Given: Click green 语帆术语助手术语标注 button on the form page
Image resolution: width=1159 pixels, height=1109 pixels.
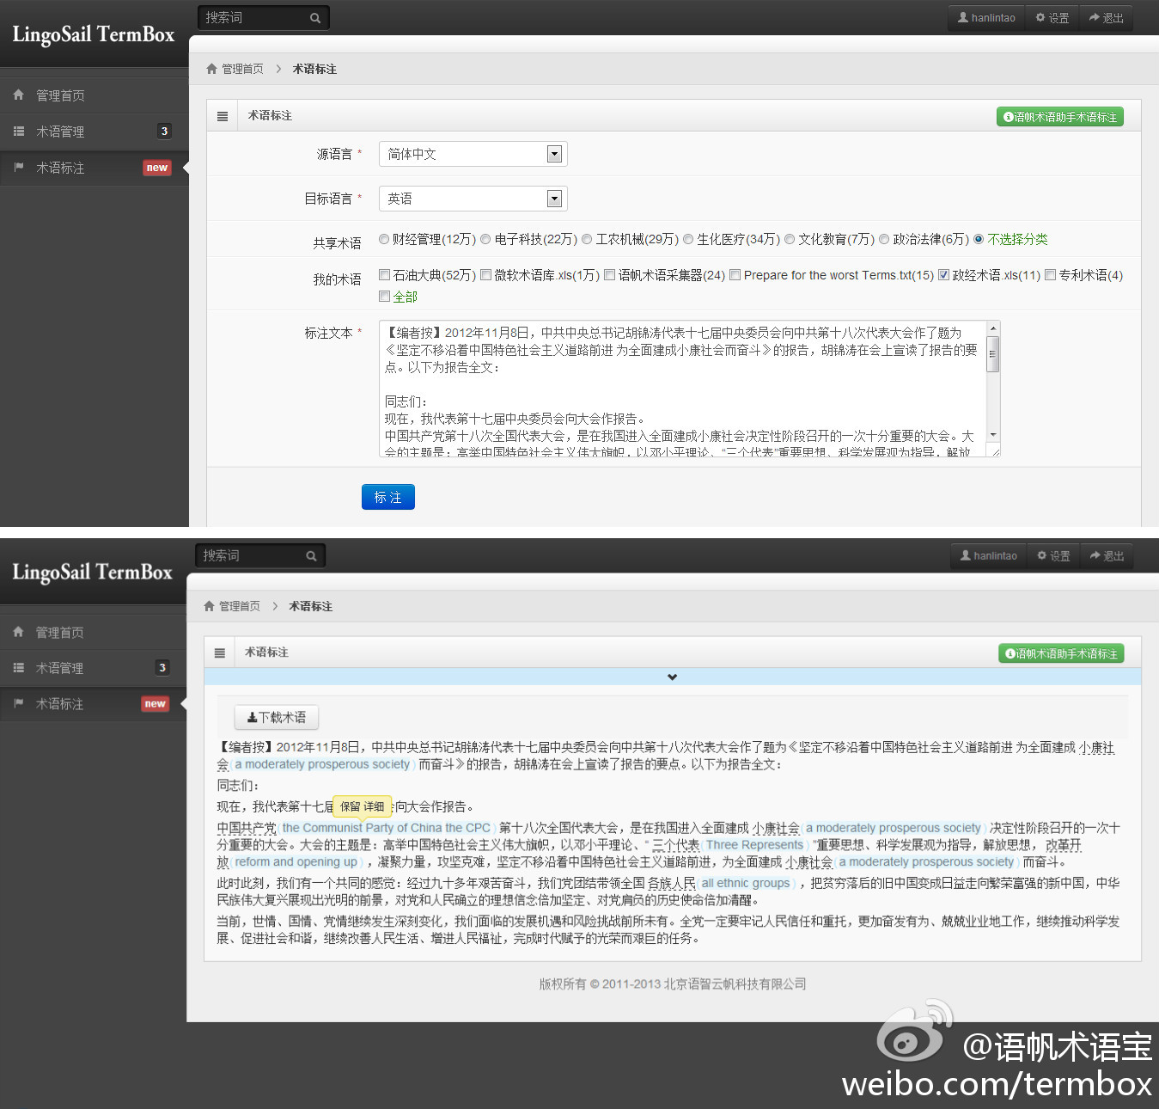Looking at the screenshot, I should pyautogui.click(x=1060, y=117).
